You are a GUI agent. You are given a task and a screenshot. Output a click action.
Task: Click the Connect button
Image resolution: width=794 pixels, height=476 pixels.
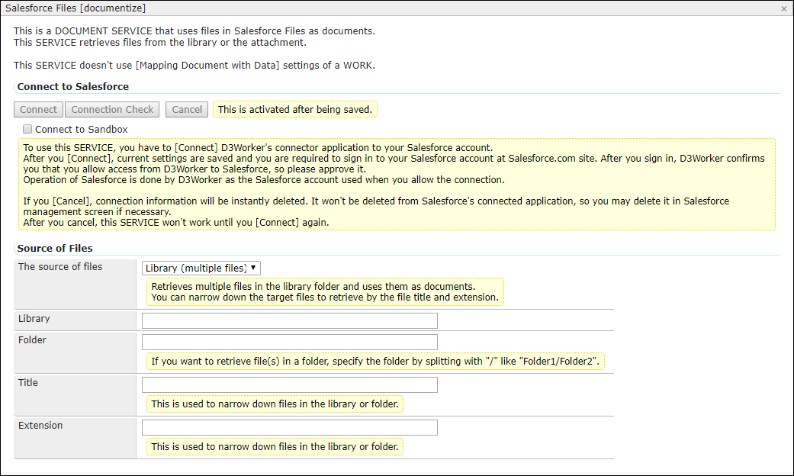point(38,110)
